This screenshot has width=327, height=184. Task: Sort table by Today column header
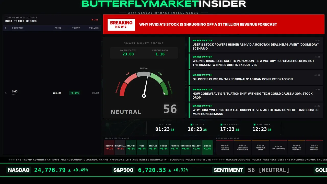[x=76, y=28]
